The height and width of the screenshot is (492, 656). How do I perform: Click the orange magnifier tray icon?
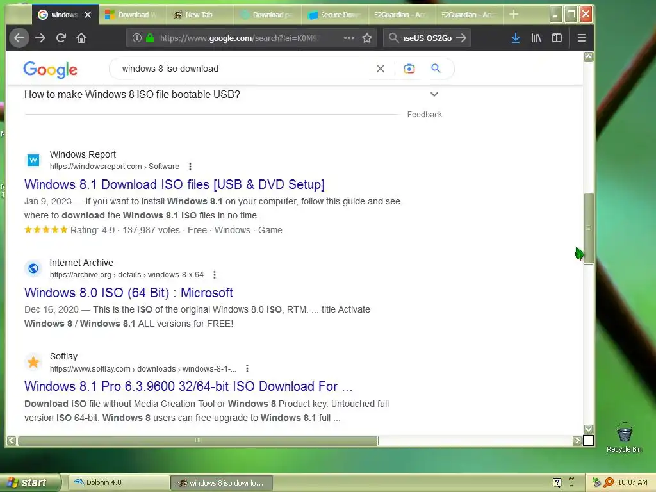tap(609, 482)
